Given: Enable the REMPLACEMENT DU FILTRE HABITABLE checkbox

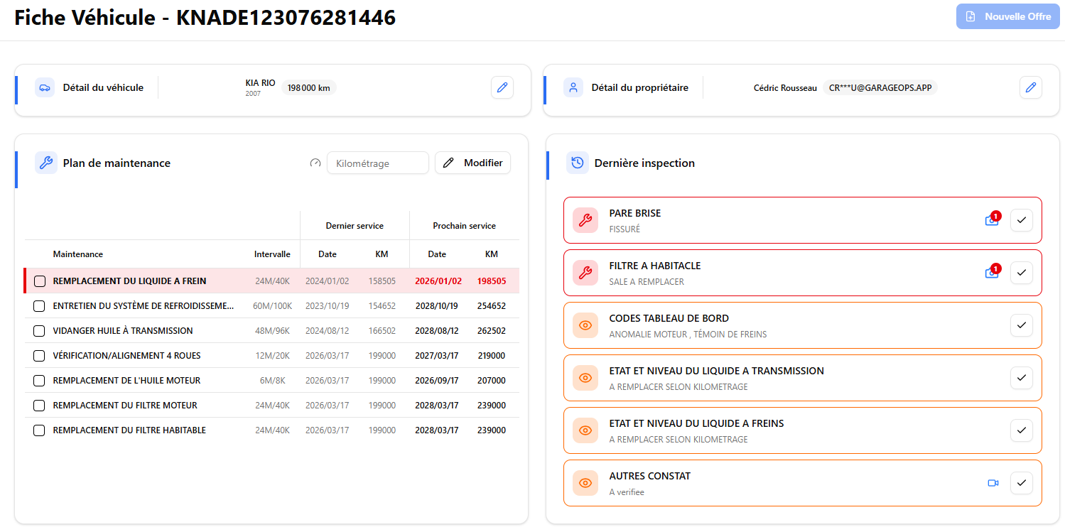Looking at the screenshot, I should (39, 430).
